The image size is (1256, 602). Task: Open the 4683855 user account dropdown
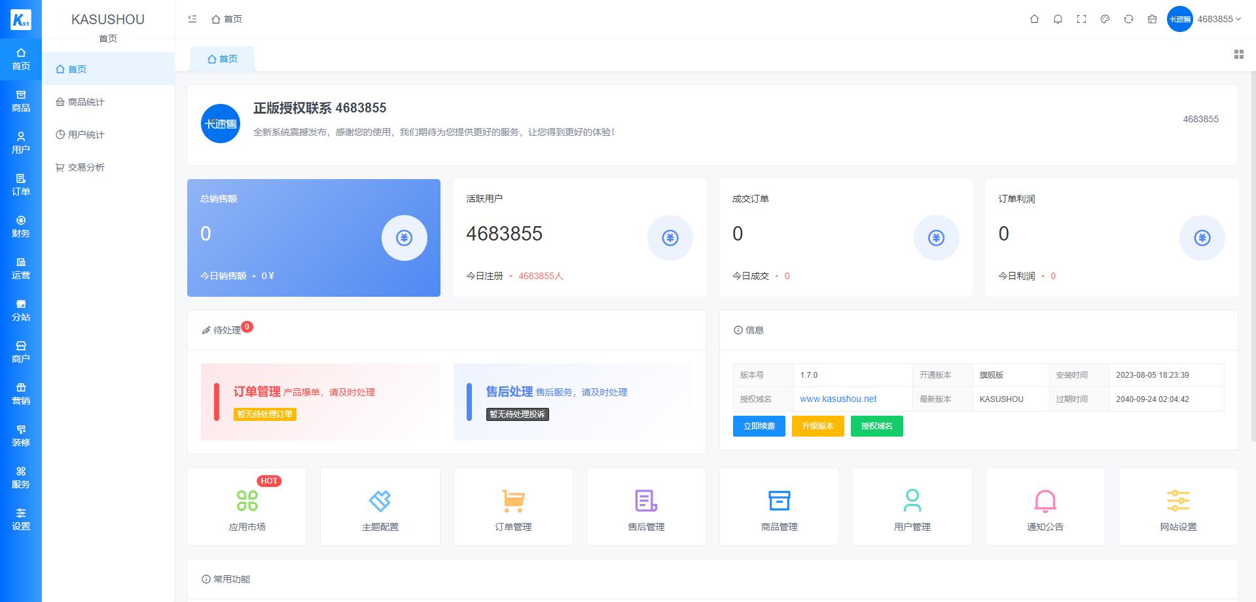click(1204, 19)
